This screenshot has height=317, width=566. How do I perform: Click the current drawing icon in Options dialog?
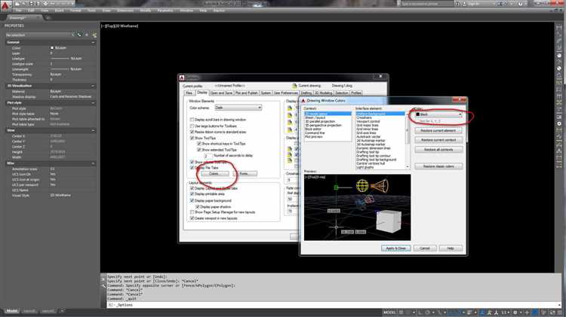294,86
